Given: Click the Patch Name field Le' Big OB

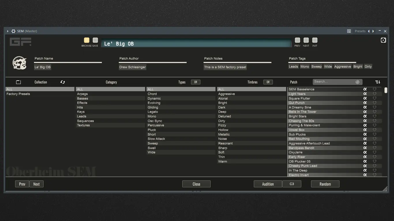Looking at the screenshot, I should pyautogui.click(x=43, y=67).
